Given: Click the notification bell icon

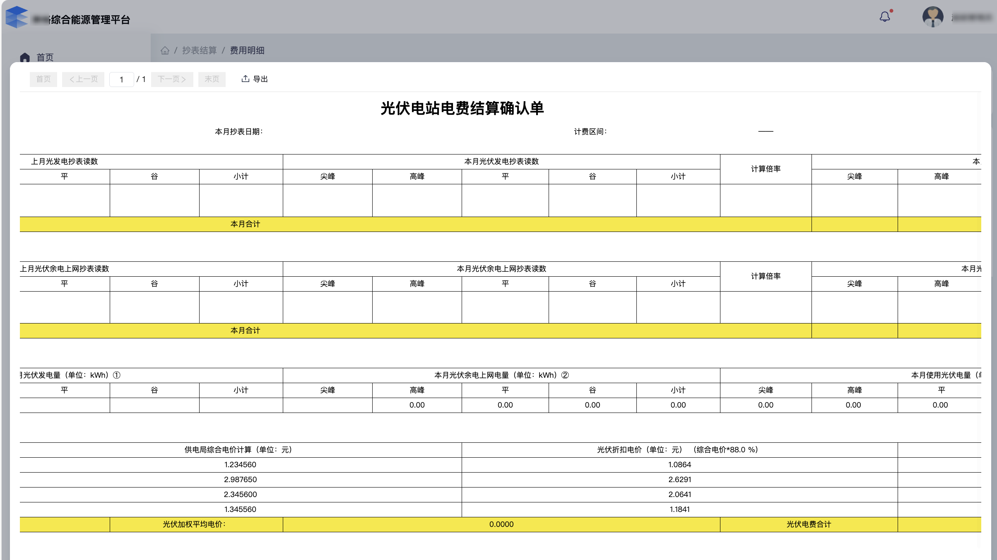Looking at the screenshot, I should click(x=885, y=17).
